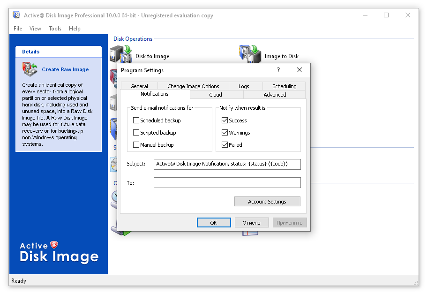Screen dimensions: 427x294
Task: Click the OK button
Action: 214,222
